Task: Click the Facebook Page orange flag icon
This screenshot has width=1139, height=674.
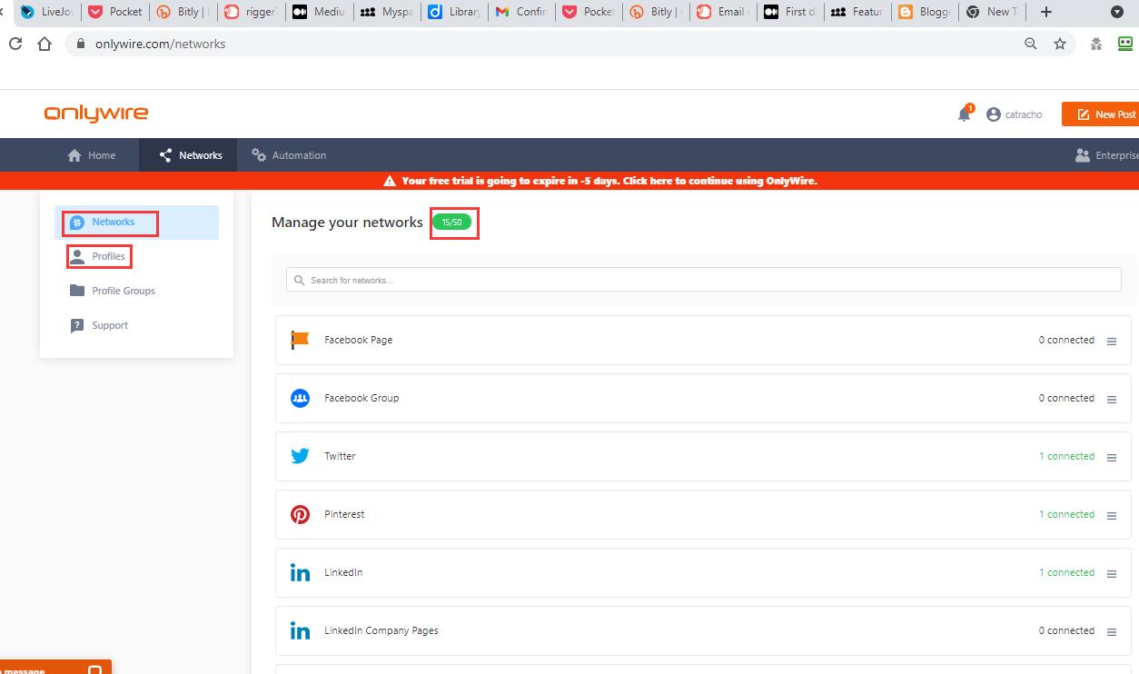Action: point(300,340)
